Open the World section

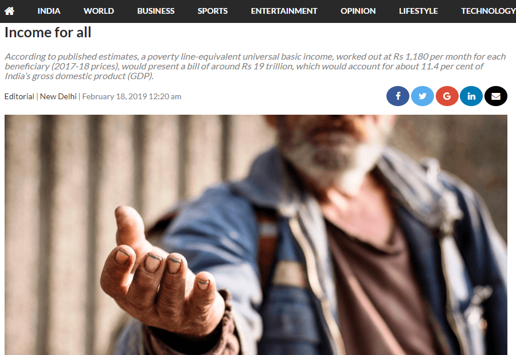99,11
